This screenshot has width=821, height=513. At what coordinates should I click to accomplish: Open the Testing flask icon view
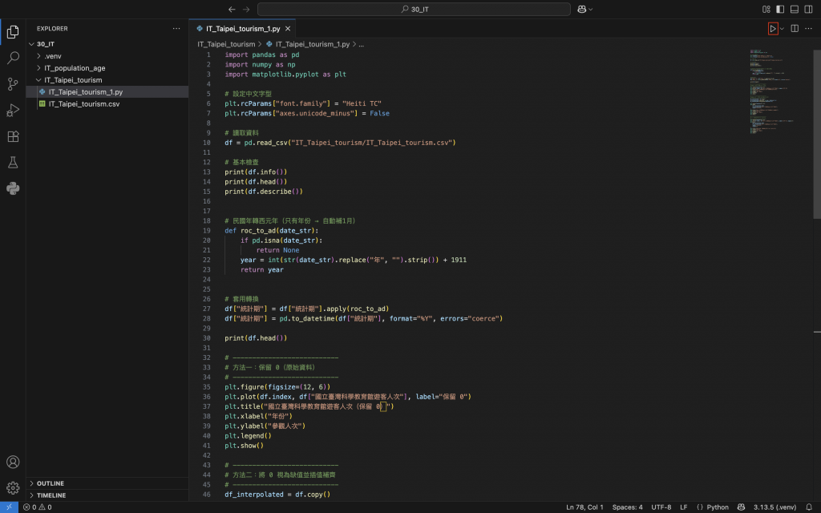tap(13, 163)
